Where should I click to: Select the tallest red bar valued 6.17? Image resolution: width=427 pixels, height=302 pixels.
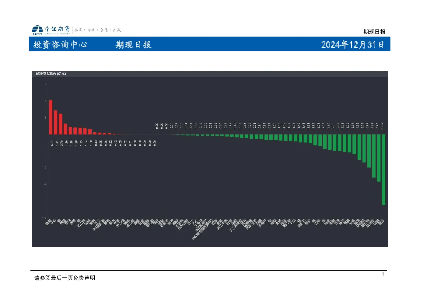click(51, 117)
